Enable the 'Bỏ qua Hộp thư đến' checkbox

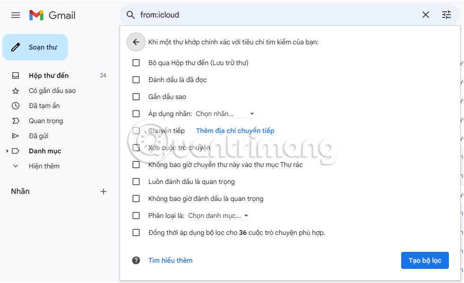pyautogui.click(x=136, y=62)
